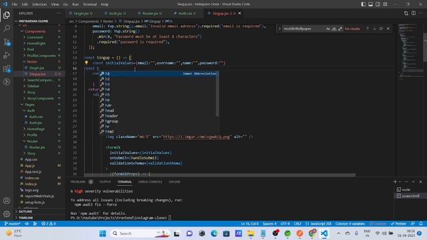This screenshot has height=240, width=427.
Task: Expand the Sidebar folder
Action: tap(33, 86)
